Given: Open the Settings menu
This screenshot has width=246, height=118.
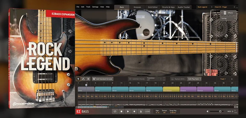Looking at the screenshot, I should click(x=95, y=7).
